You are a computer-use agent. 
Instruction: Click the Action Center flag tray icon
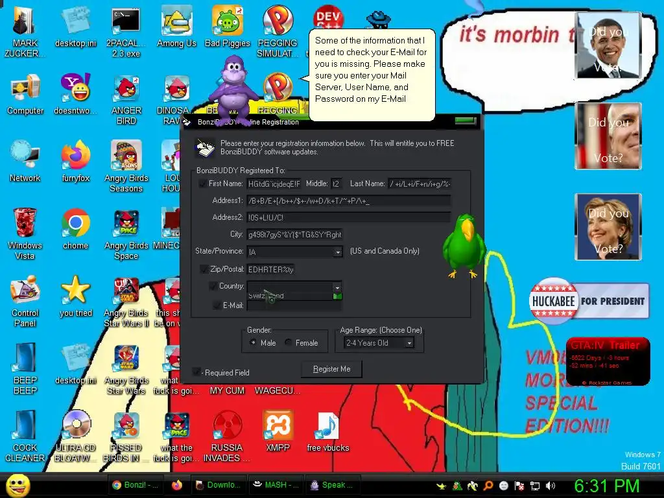click(519, 486)
